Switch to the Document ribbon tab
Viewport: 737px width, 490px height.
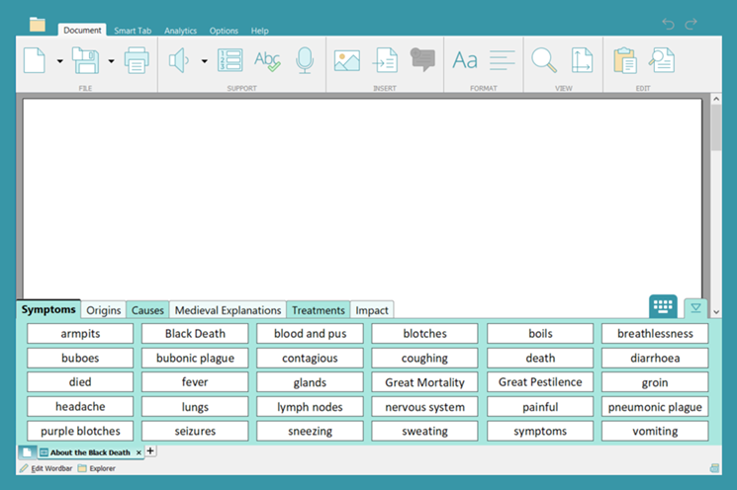(82, 30)
